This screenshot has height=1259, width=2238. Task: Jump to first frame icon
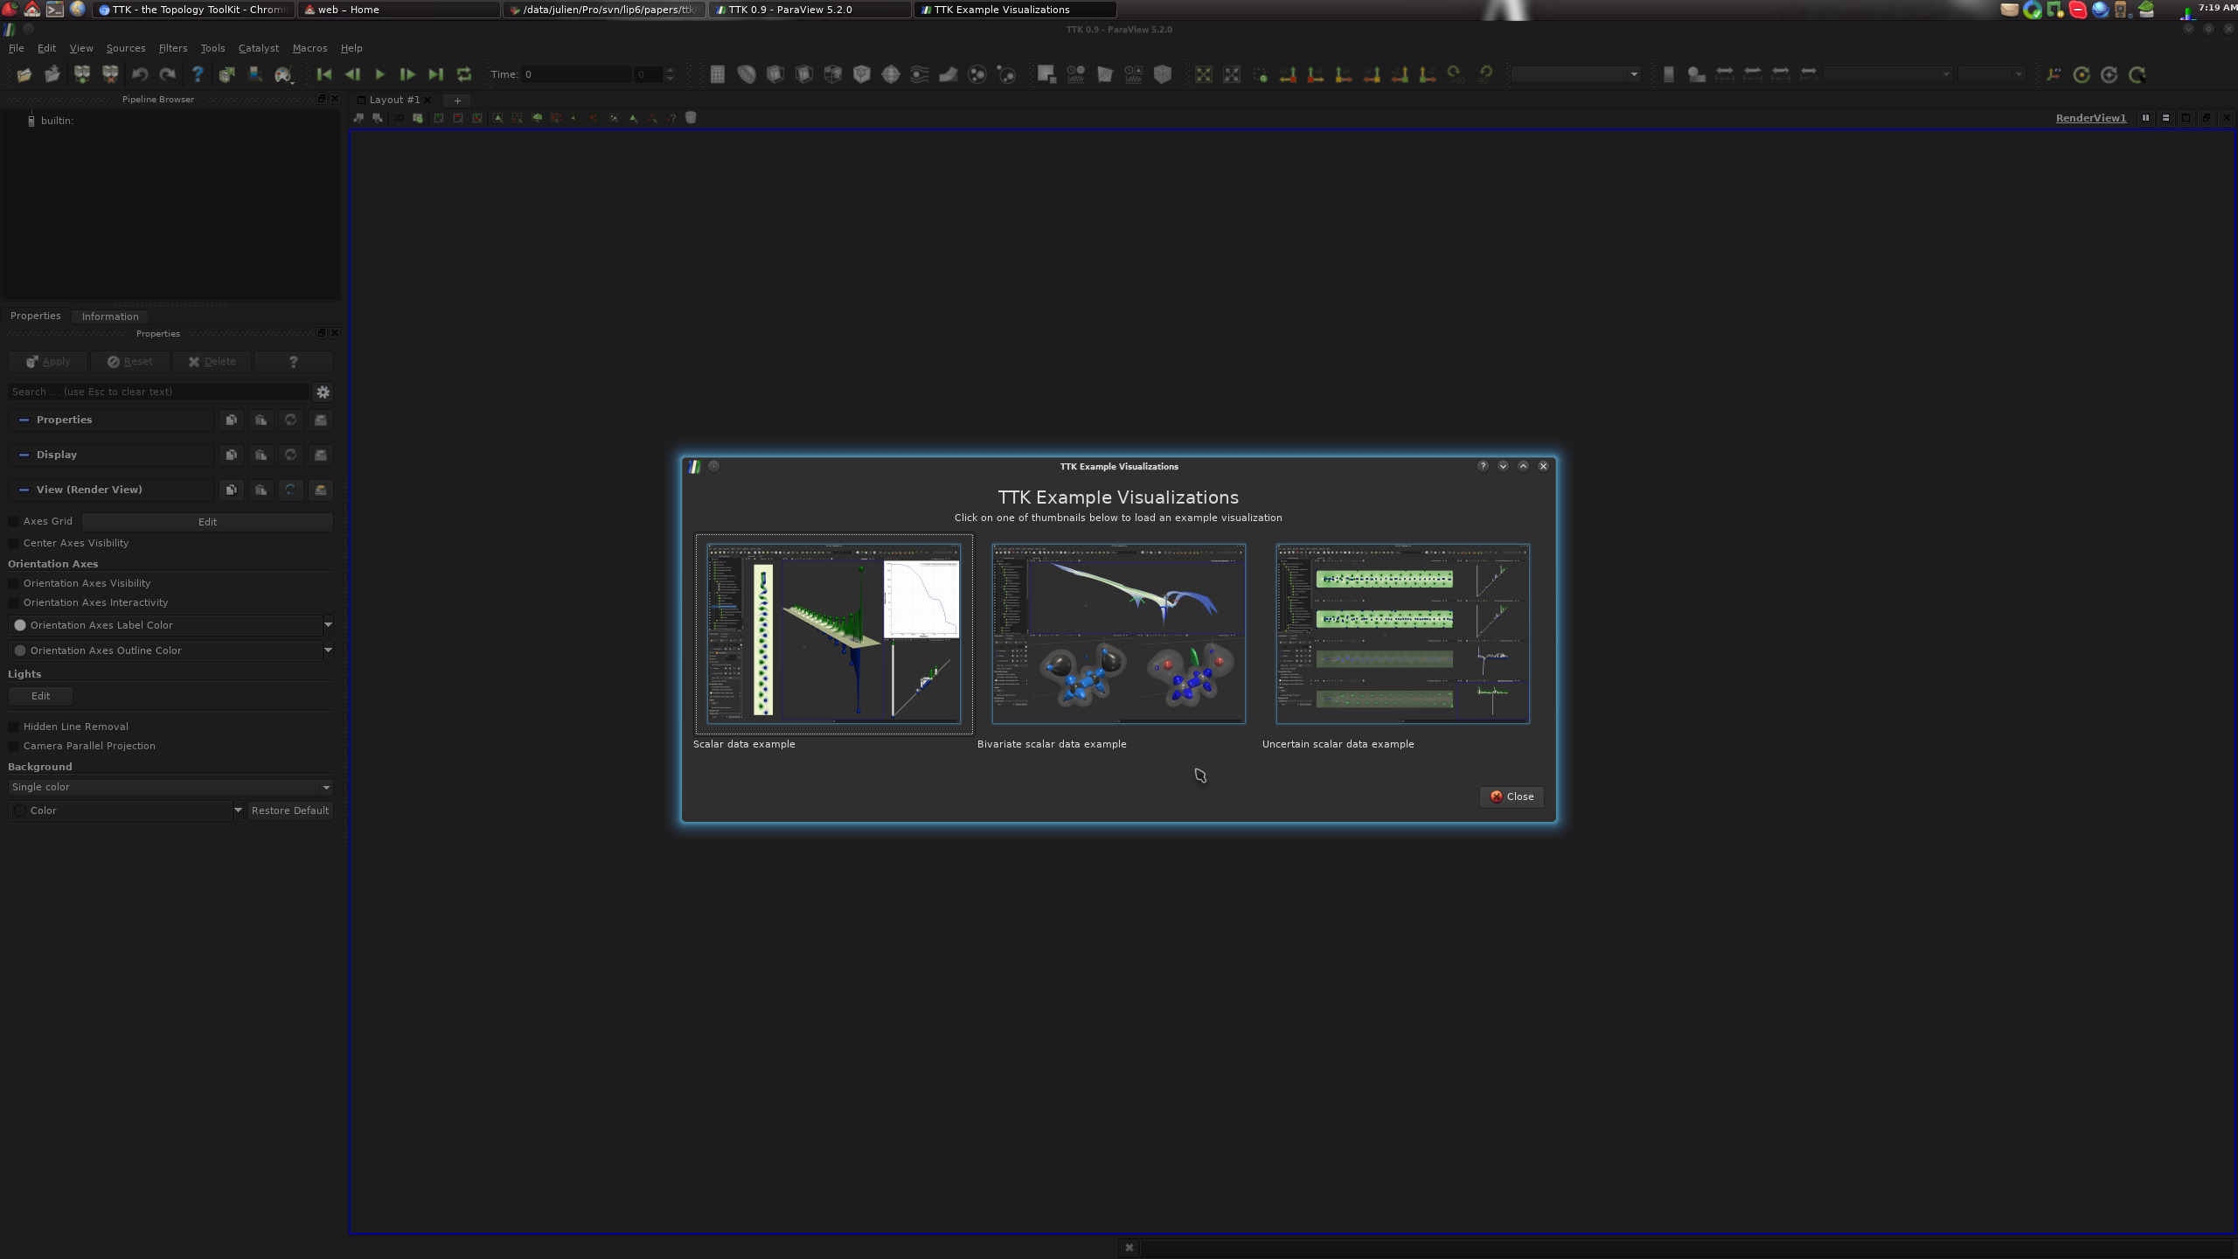pyautogui.click(x=324, y=75)
